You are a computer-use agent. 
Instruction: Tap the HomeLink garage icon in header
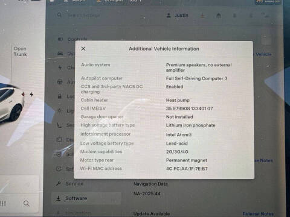coord(219,16)
